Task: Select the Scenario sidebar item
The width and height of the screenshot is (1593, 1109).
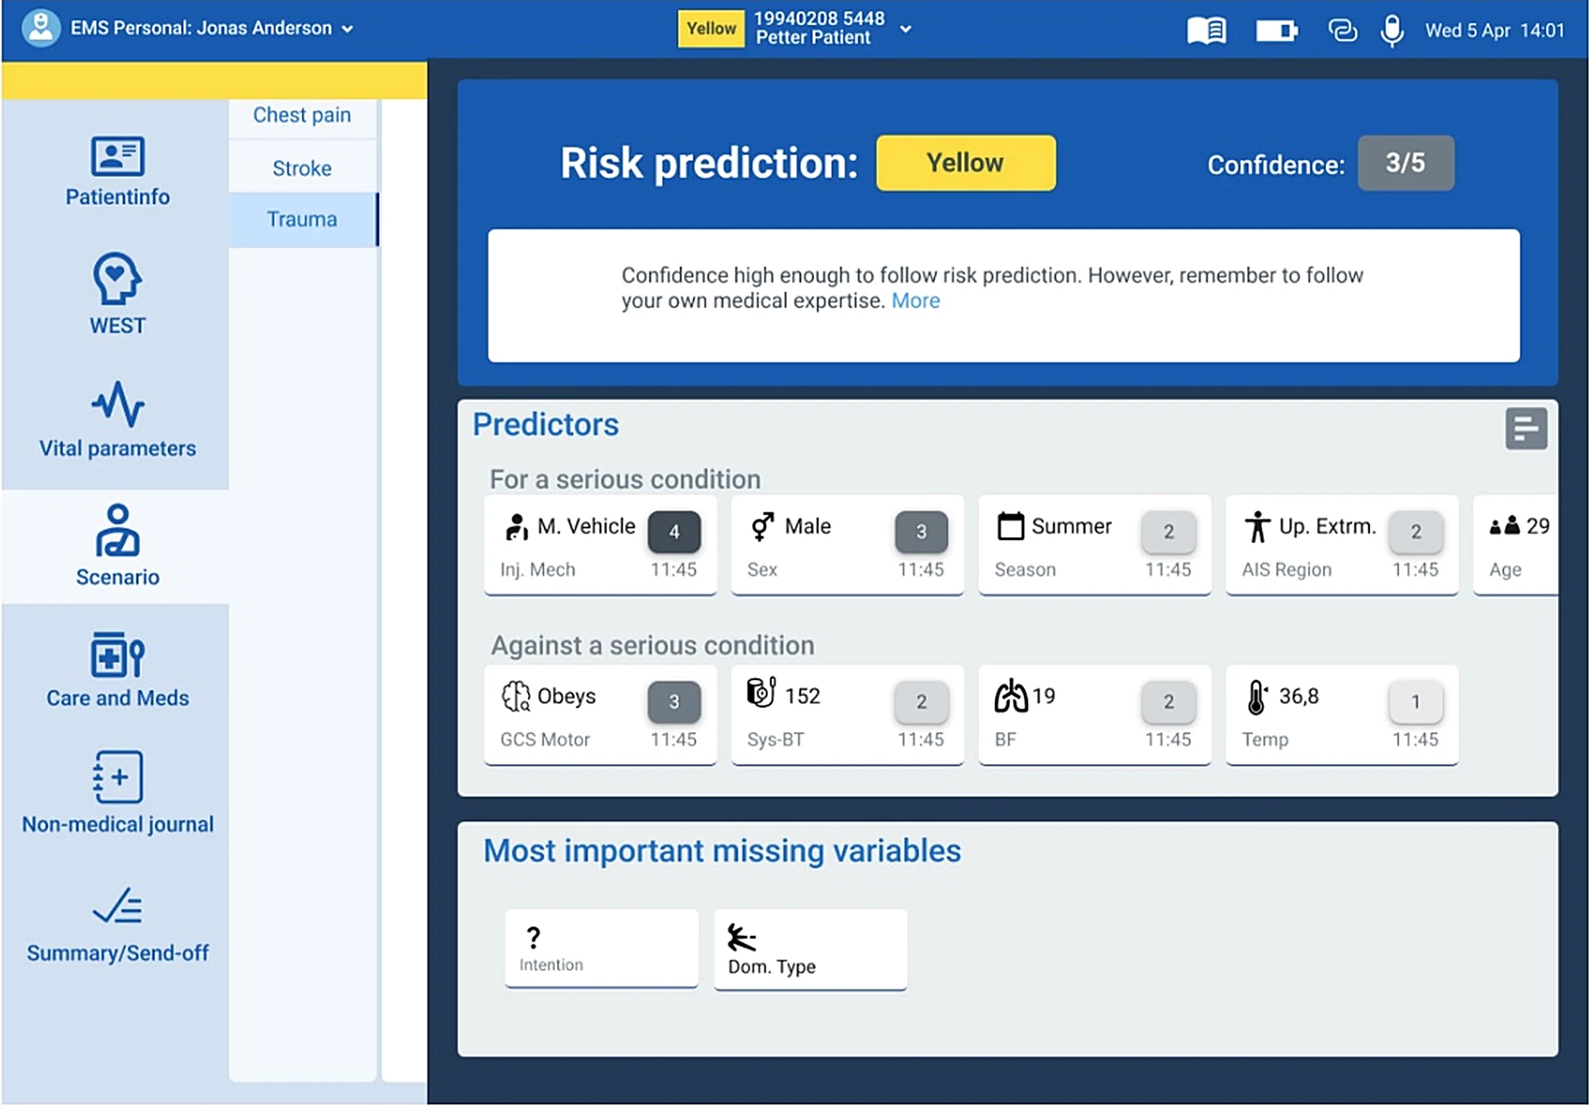Action: click(x=117, y=546)
